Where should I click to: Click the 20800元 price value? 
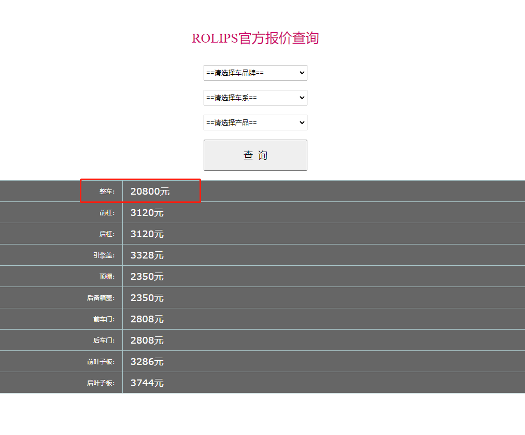[x=150, y=192]
